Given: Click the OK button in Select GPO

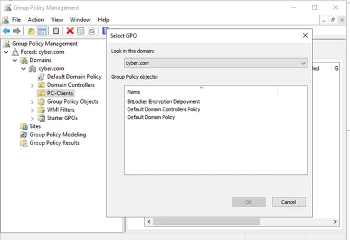Looking at the screenshot, I should pyautogui.click(x=249, y=202).
